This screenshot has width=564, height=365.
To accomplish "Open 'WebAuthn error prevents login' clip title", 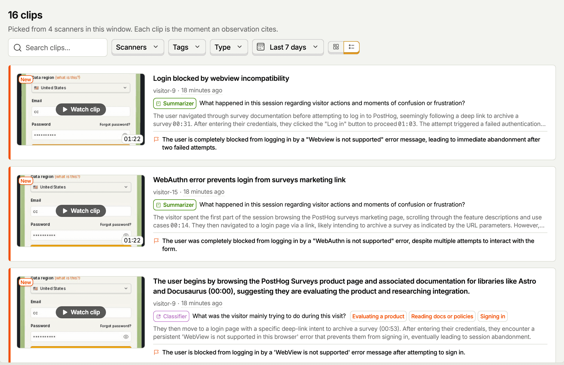I will (x=249, y=180).
